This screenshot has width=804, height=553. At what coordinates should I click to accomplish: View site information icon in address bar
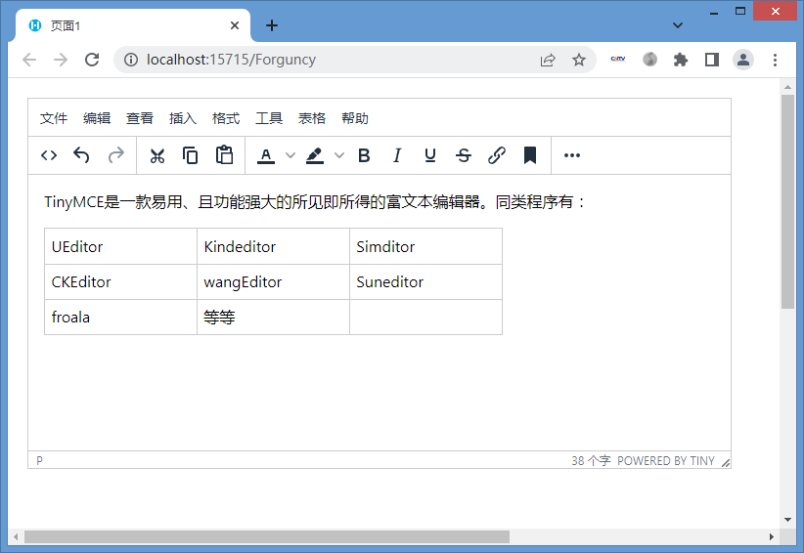tap(131, 60)
